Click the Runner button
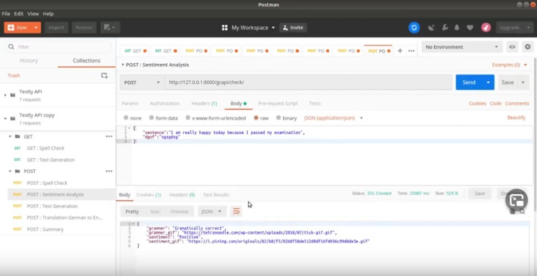 84,28
